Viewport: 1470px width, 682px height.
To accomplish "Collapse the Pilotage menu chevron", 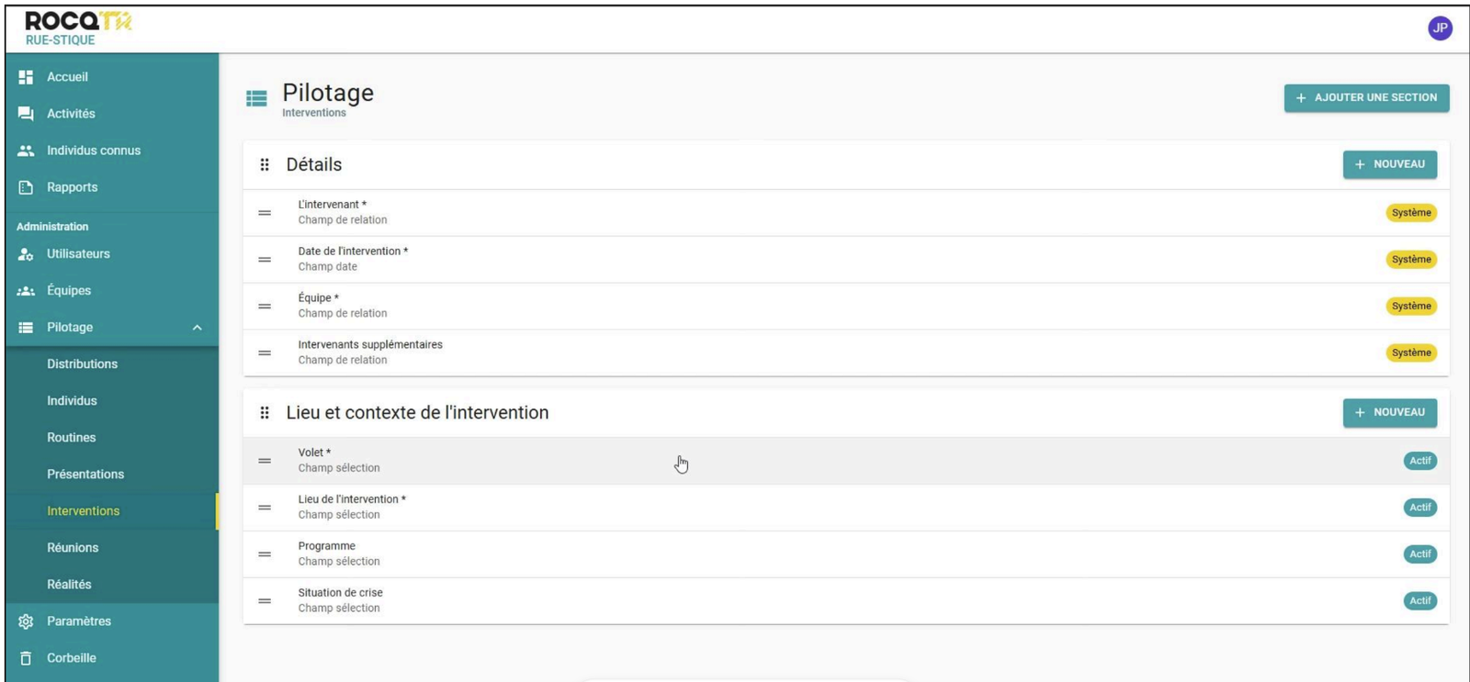I will point(197,328).
